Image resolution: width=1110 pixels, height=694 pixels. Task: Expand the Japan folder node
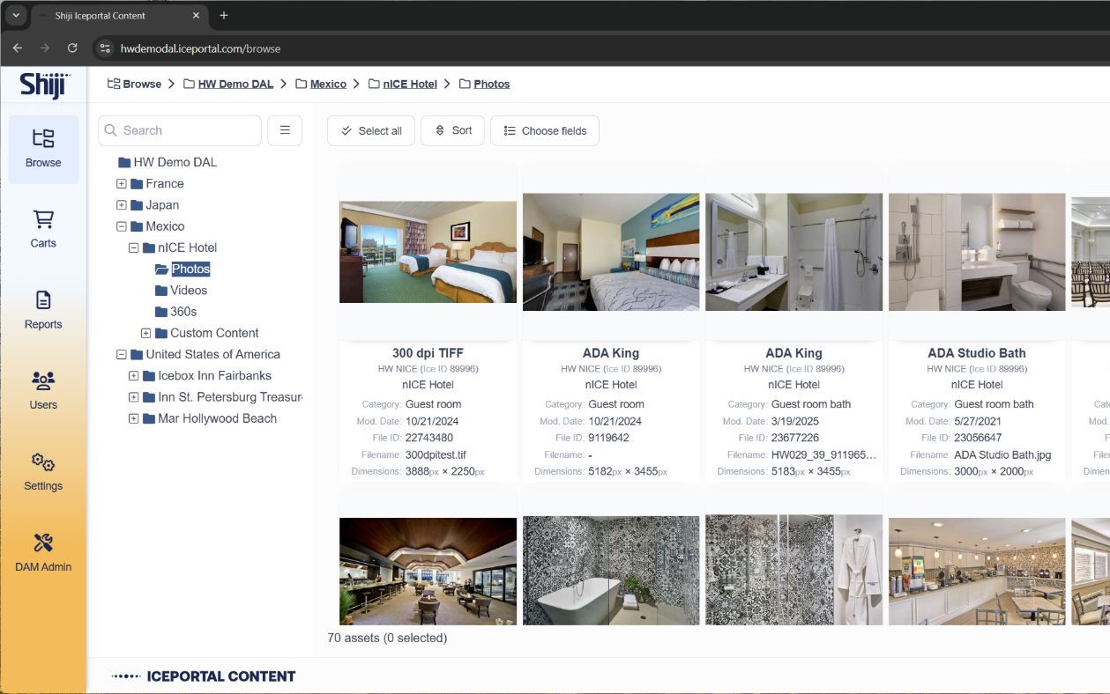[x=122, y=205]
